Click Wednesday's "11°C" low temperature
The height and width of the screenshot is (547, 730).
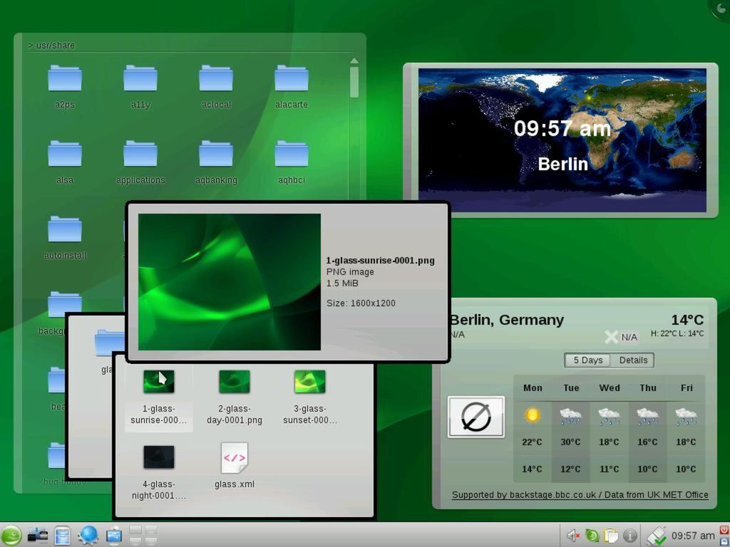[x=609, y=469]
